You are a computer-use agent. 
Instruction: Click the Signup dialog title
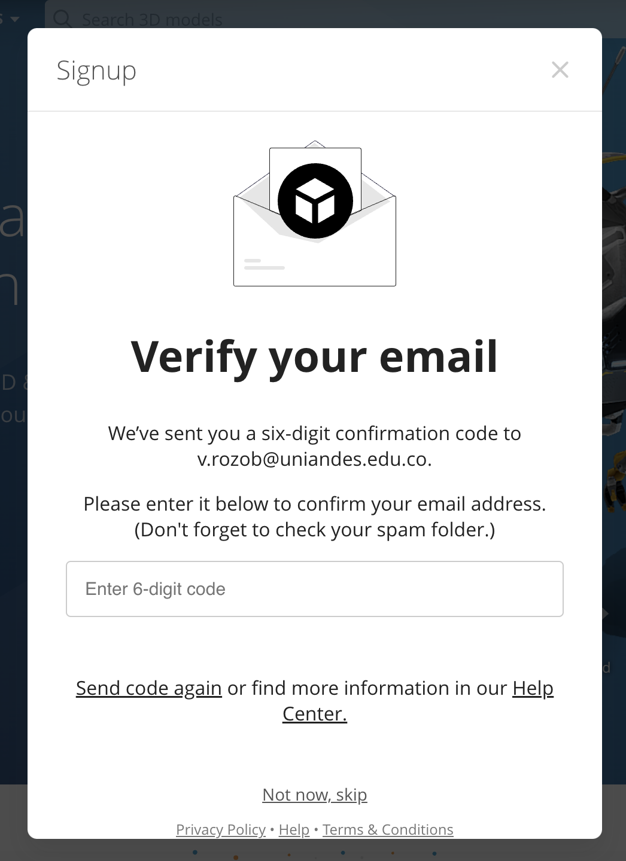96,71
